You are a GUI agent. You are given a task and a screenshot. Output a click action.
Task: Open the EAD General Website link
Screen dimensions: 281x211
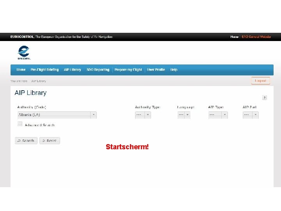click(x=256, y=37)
